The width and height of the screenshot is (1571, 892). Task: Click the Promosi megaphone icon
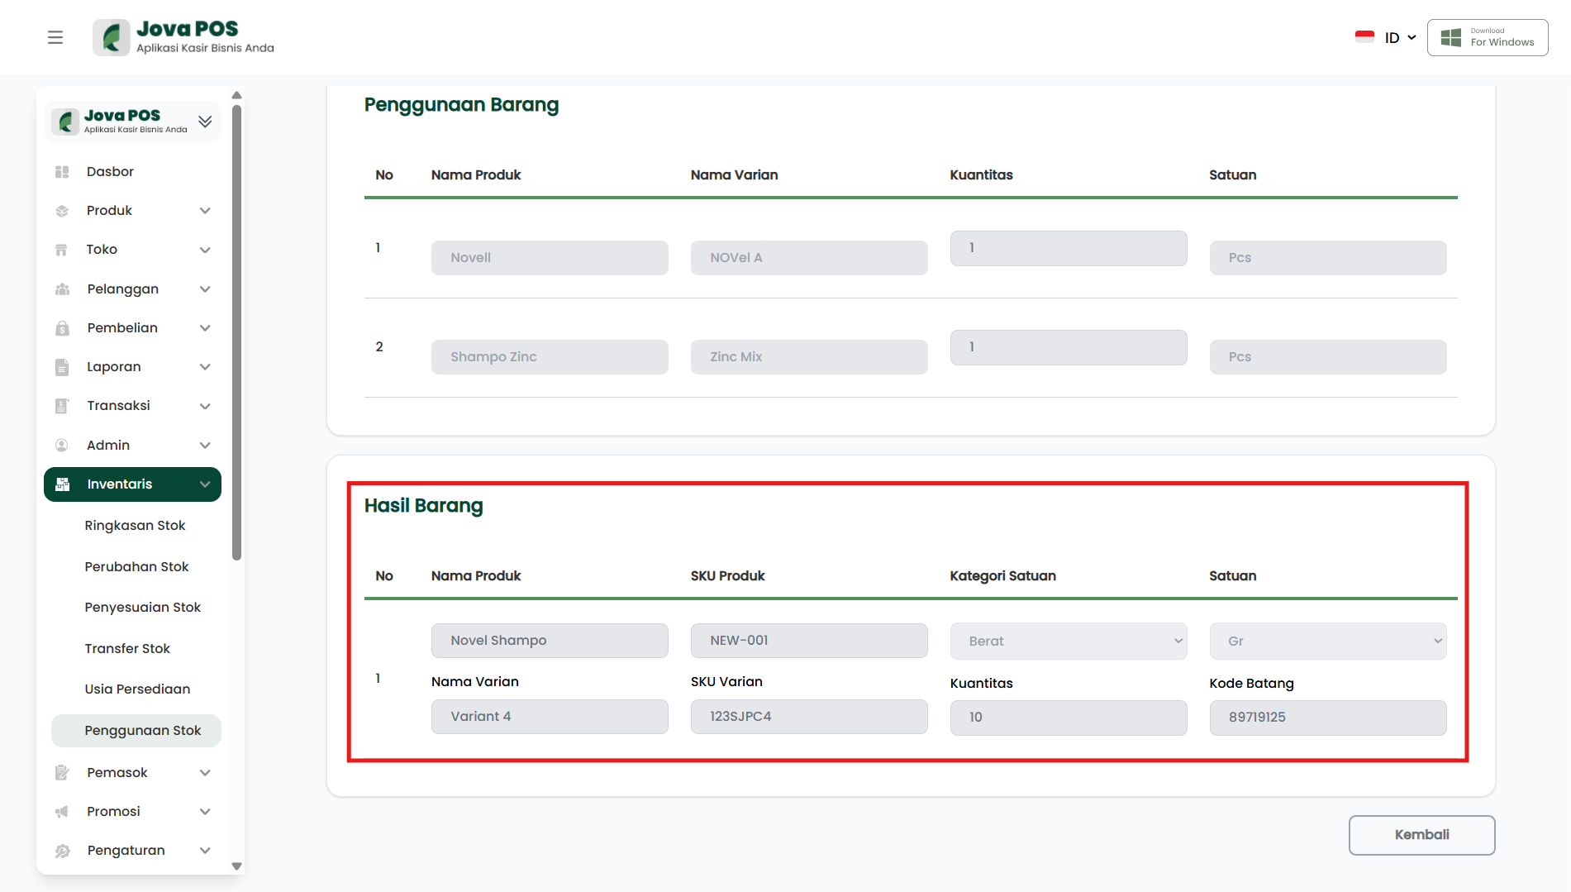coord(62,812)
